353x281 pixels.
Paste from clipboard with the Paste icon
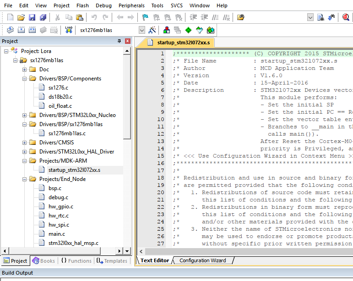[x=80, y=17]
